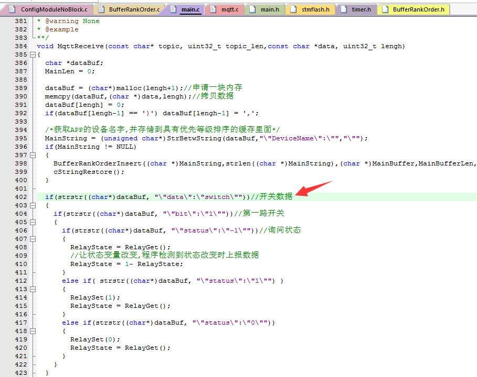Place cursor on the MainLen = 0 line
Screen dimensions: 477x377
point(70,71)
